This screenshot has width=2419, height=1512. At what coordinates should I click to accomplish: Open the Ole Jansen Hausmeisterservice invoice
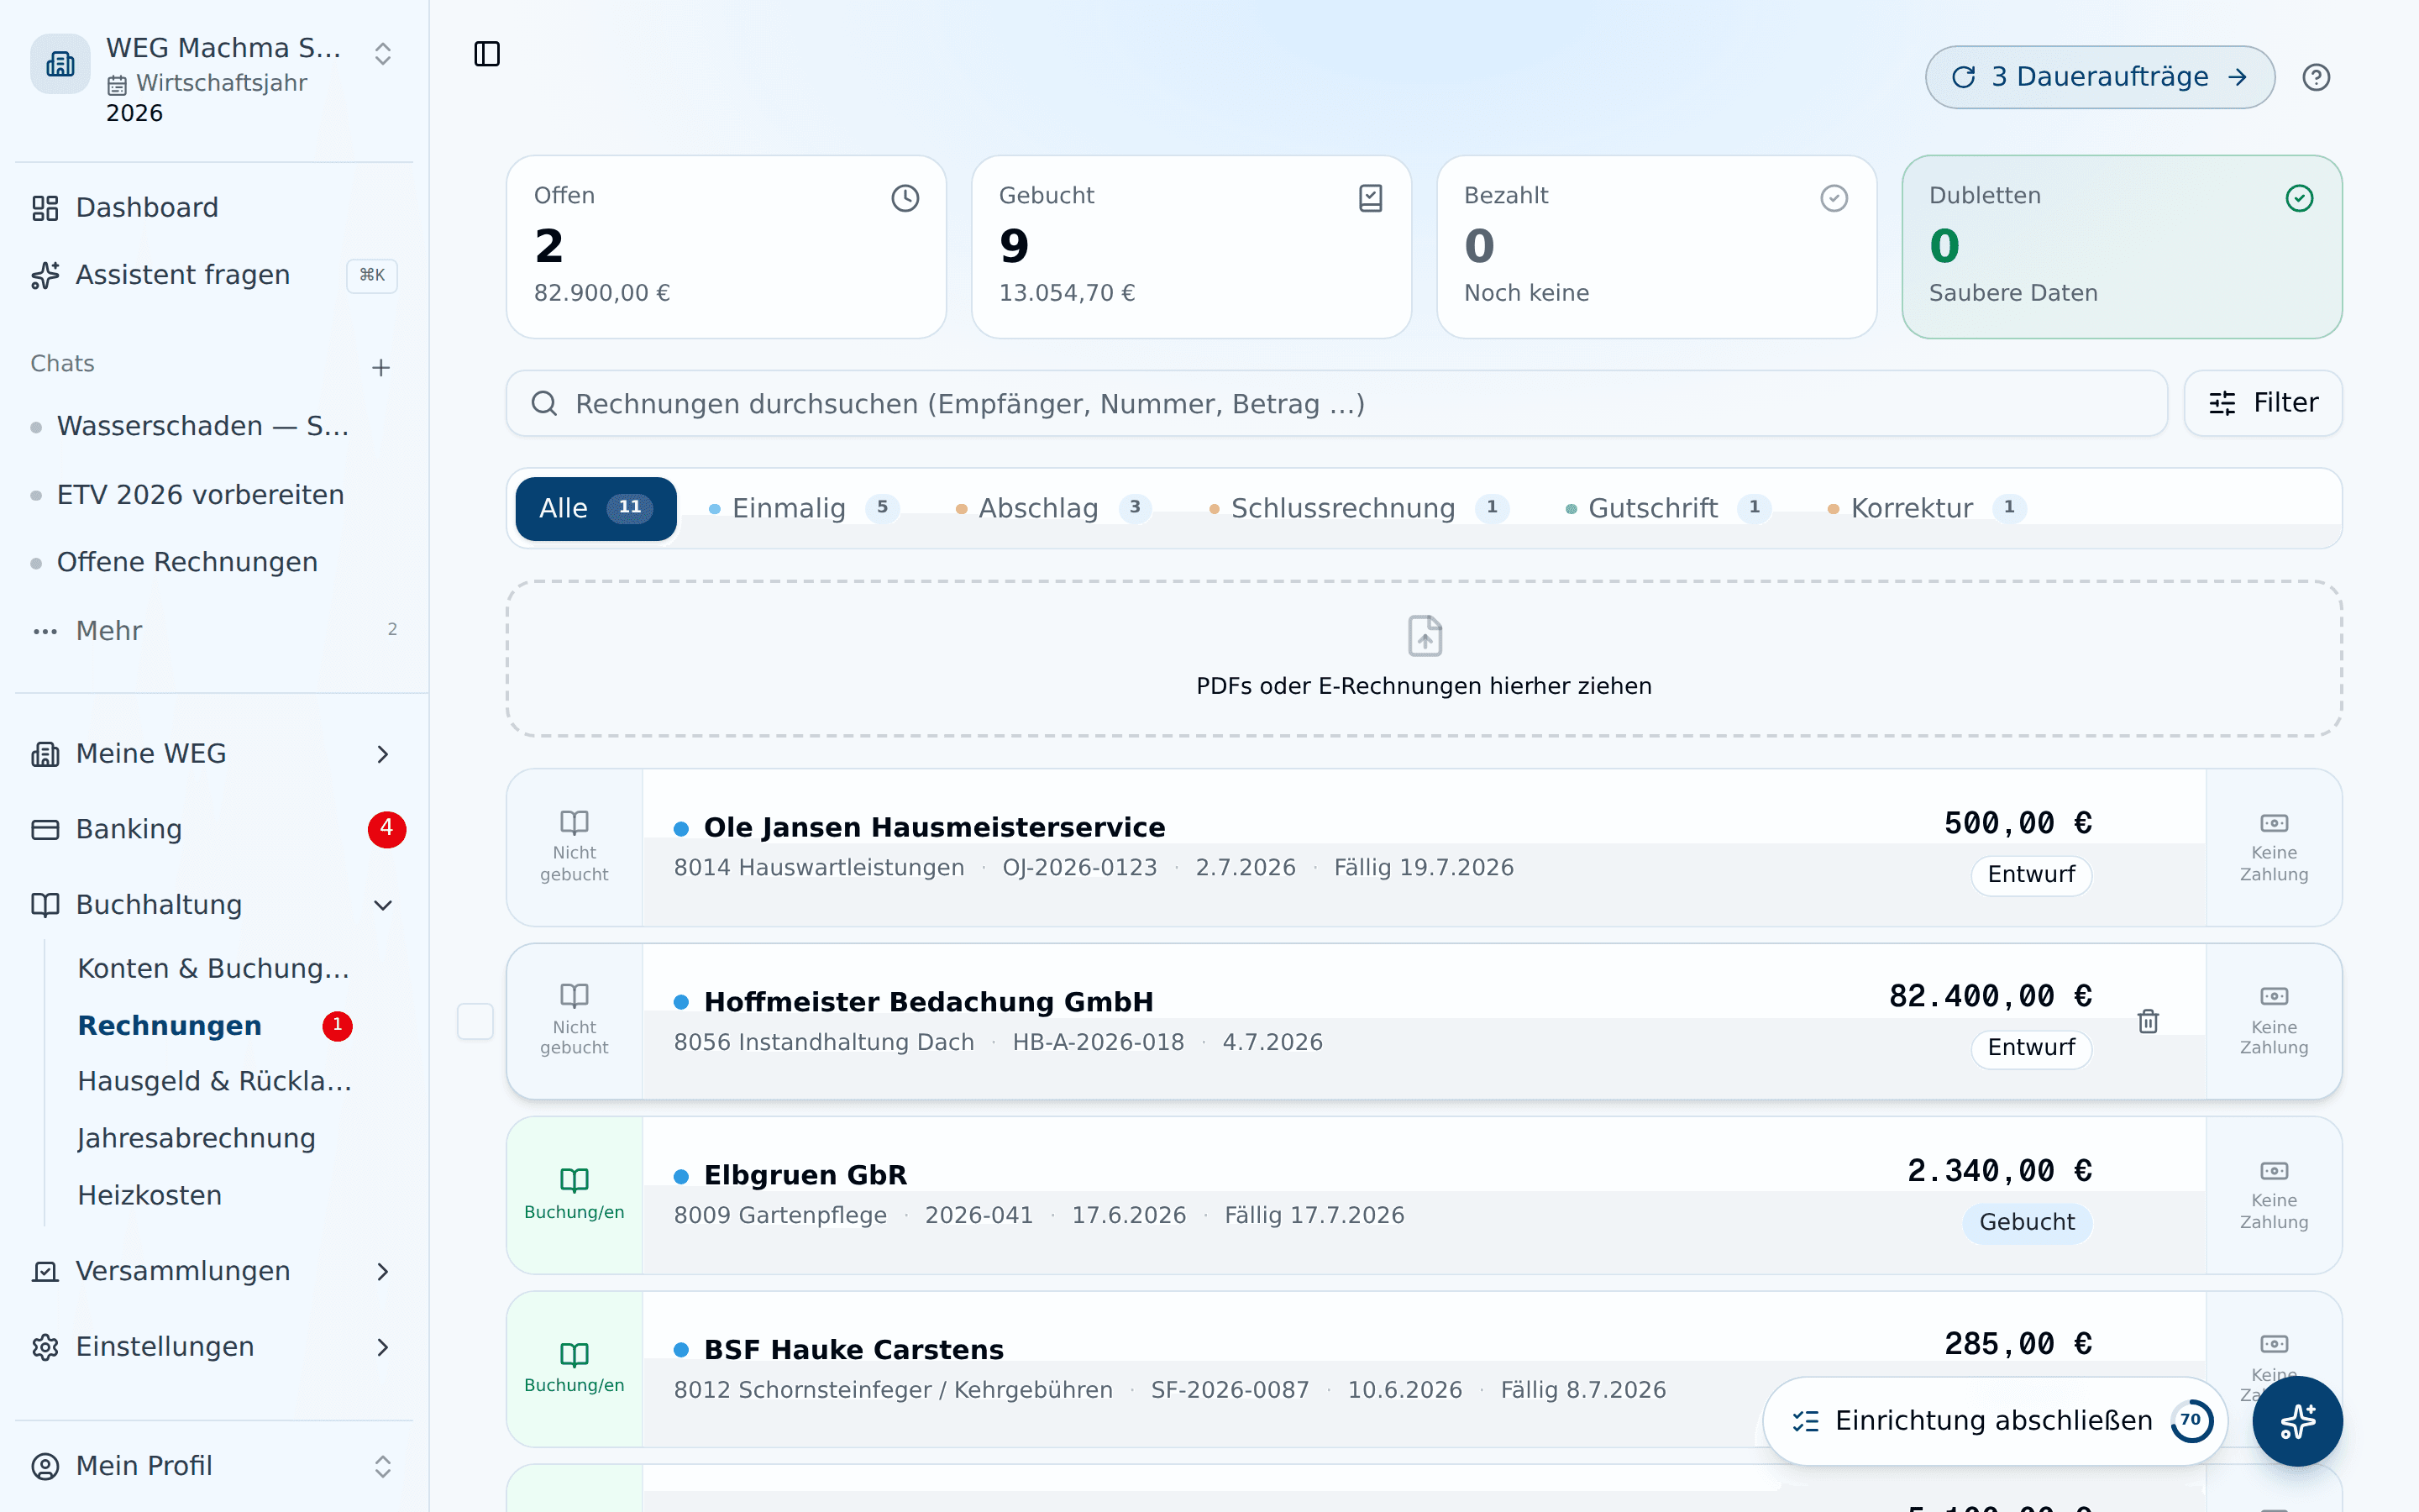click(1424, 847)
